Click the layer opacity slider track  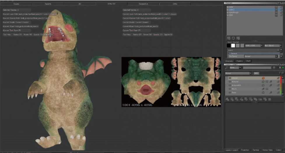269,73
